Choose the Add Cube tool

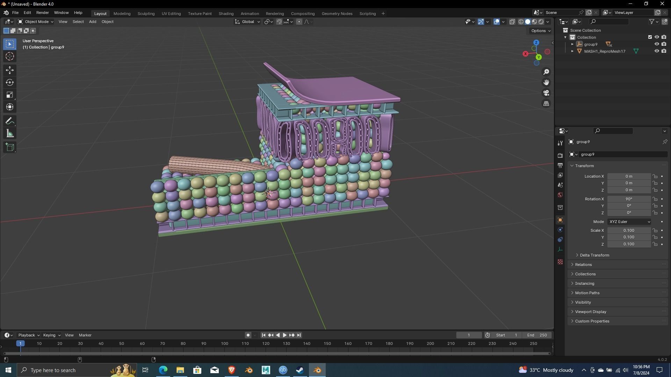[x=10, y=147]
